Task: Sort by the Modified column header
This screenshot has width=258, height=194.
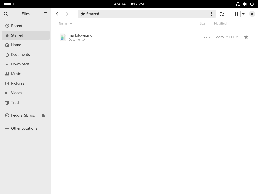Action: point(220,23)
